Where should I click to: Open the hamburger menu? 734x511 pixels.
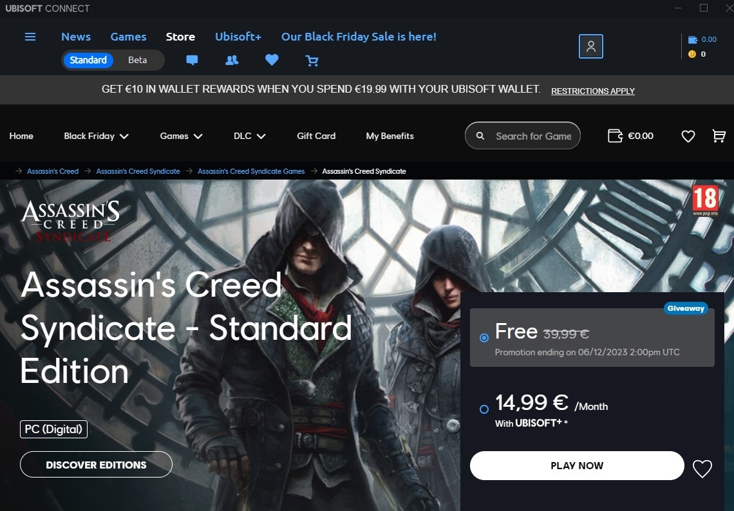pyautogui.click(x=30, y=37)
